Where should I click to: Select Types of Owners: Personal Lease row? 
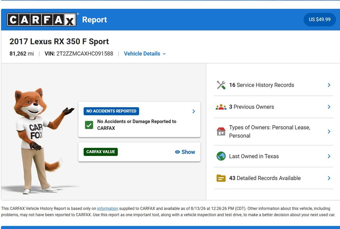274,131
